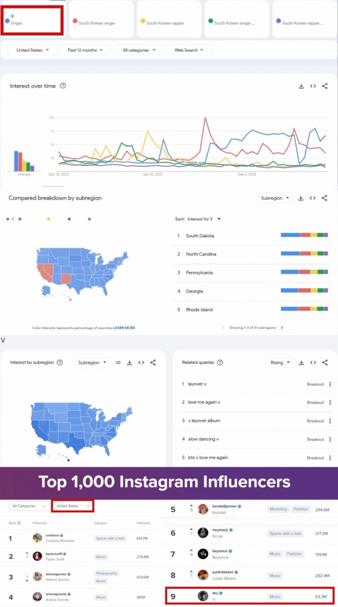Click the South Dakota color breakdown bar

304,235
